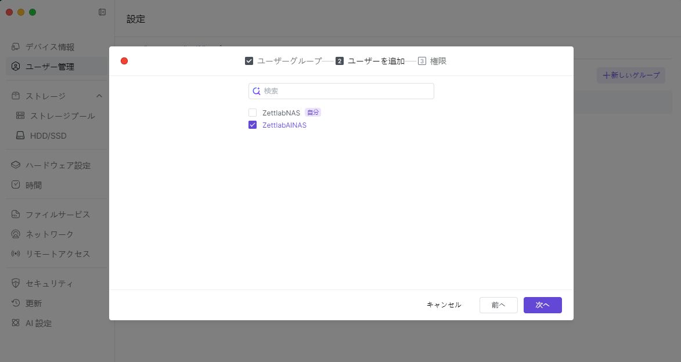
Task: Click the Hardware Settings icon
Action: [16, 165]
